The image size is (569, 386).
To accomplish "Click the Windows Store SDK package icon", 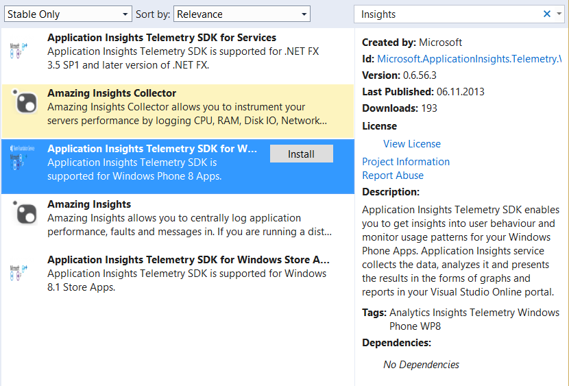I will click(19, 270).
